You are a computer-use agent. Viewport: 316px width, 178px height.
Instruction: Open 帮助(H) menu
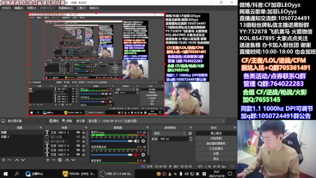(x=94, y=8)
